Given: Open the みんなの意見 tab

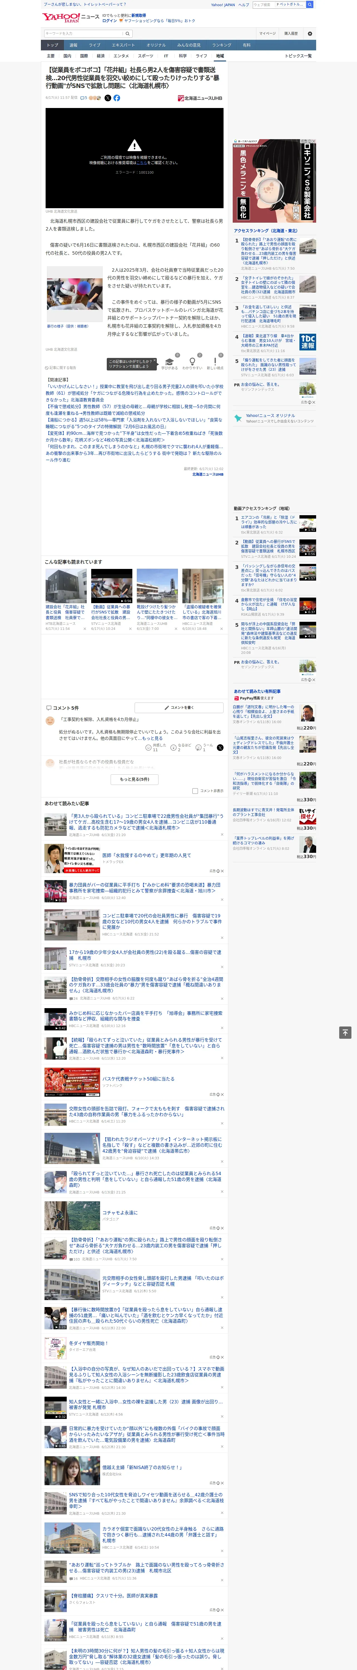Looking at the screenshot, I should coord(189,45).
